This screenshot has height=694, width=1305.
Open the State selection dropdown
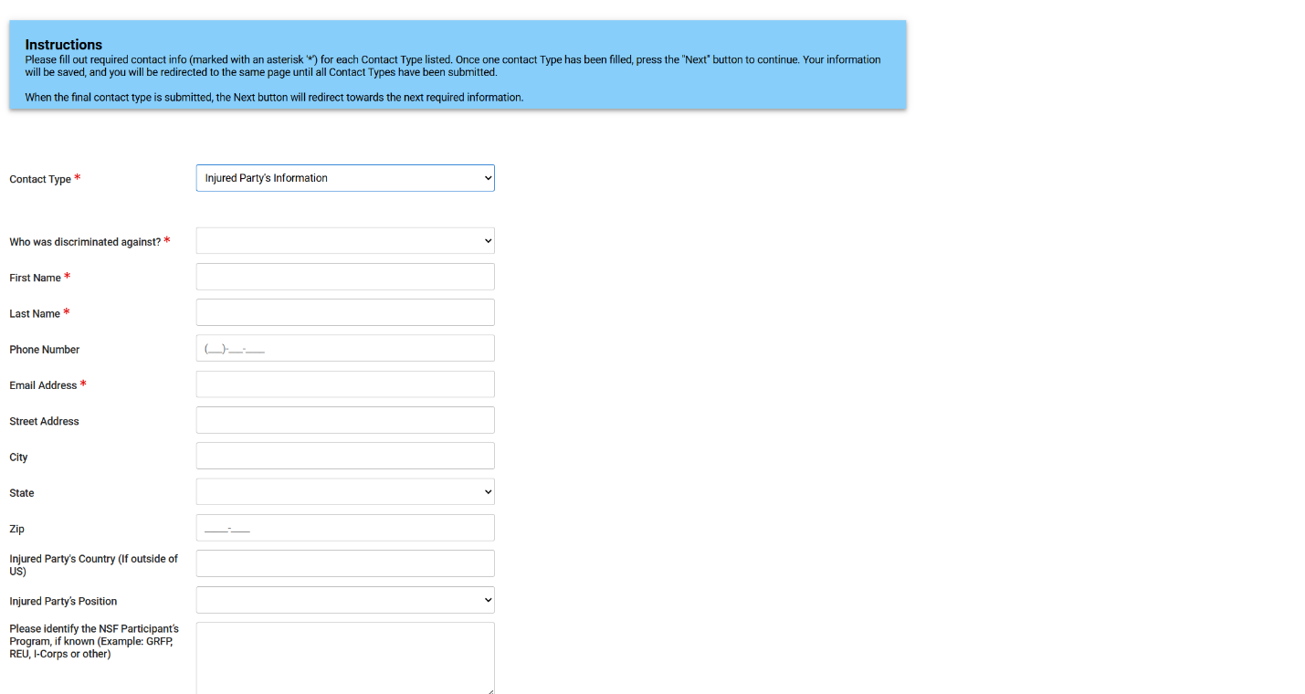point(344,492)
